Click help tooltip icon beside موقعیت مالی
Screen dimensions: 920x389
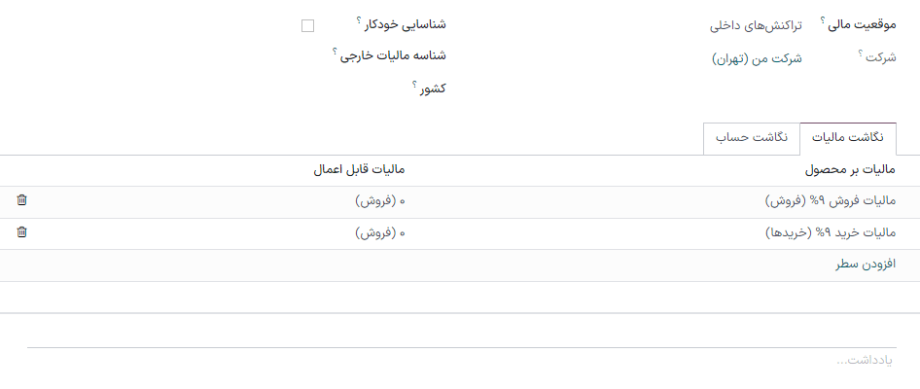click(x=823, y=19)
